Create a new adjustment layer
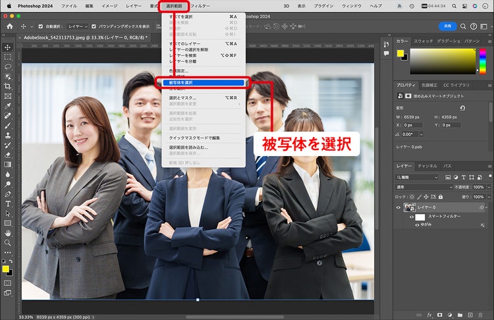The image size is (494, 320). 450,315
